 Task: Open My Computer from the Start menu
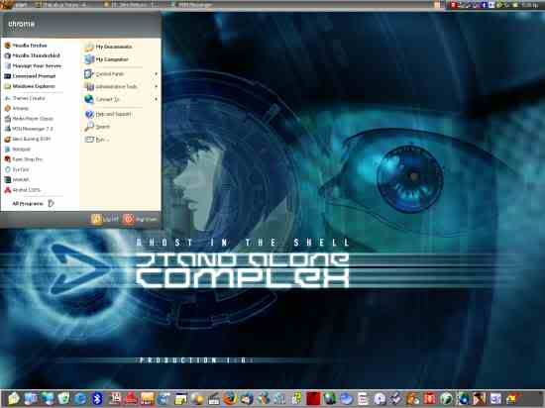tap(107, 59)
